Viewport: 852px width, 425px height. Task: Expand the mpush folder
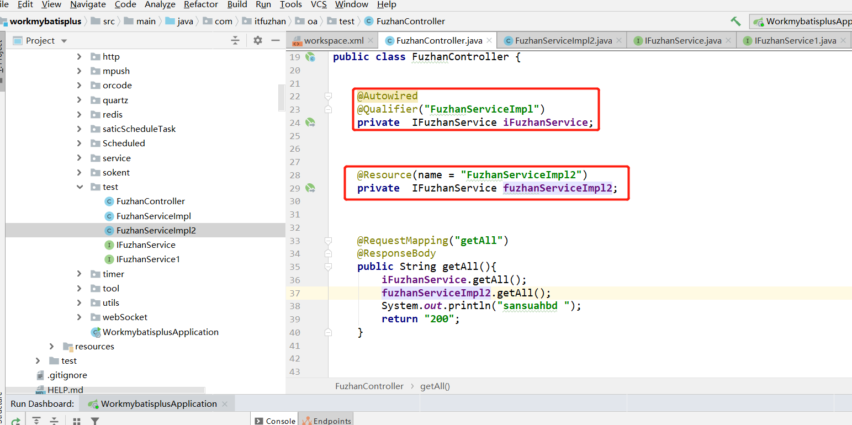[79, 71]
